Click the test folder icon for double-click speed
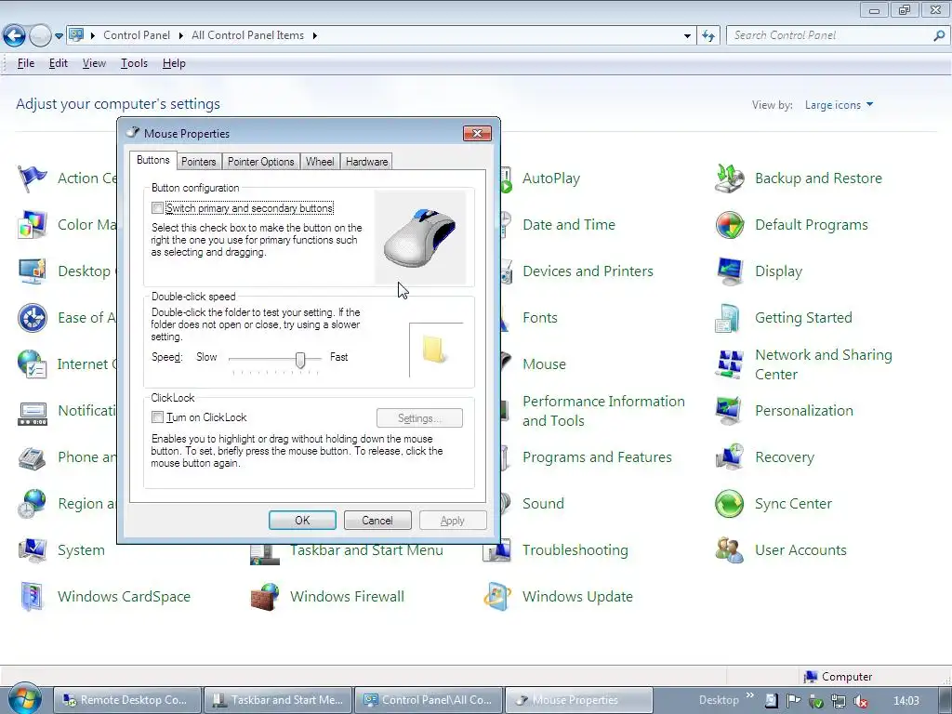Image resolution: width=952 pixels, height=714 pixels. (435, 350)
